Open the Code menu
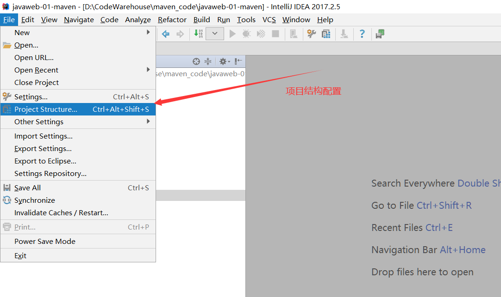The image size is (501, 297). click(x=109, y=20)
